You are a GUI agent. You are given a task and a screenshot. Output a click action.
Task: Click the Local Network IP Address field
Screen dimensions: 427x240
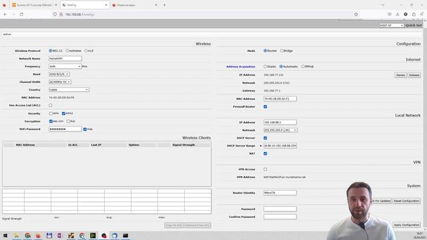[x=280, y=122]
